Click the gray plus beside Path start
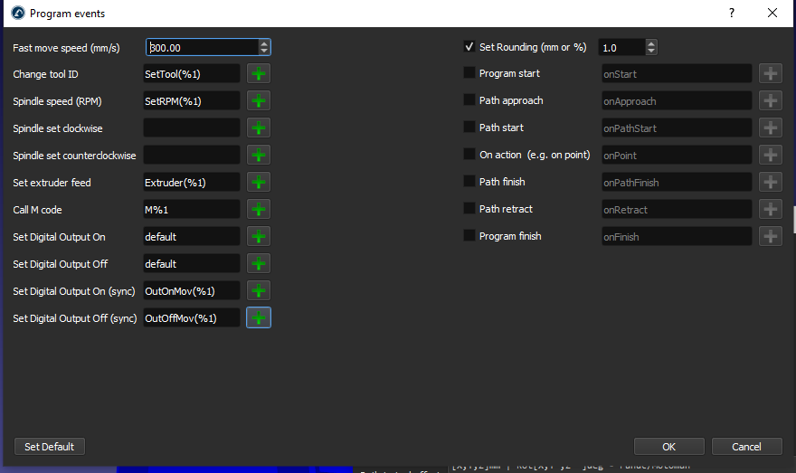796x473 pixels. point(770,128)
